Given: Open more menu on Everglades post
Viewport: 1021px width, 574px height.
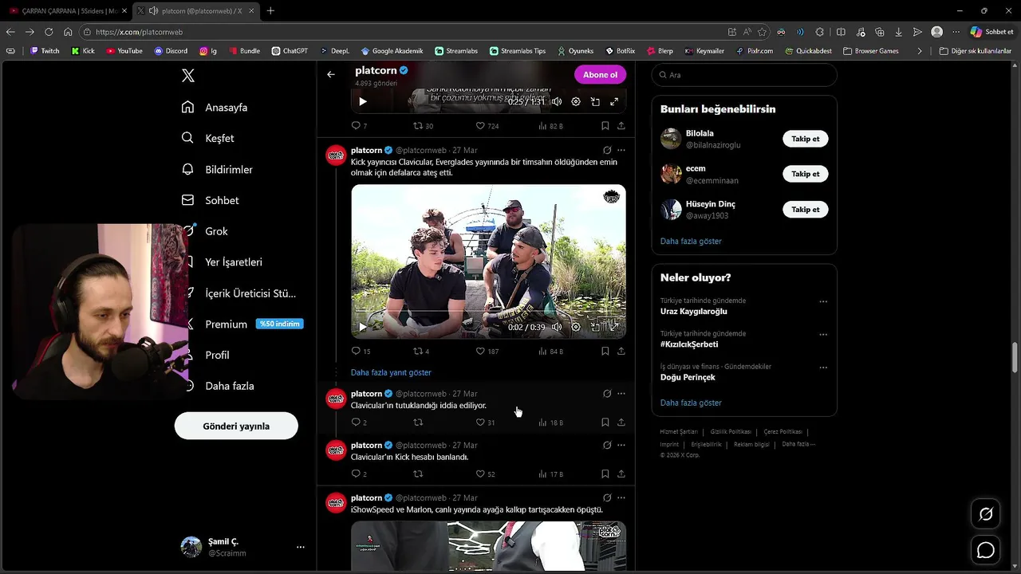Looking at the screenshot, I should click(x=621, y=150).
